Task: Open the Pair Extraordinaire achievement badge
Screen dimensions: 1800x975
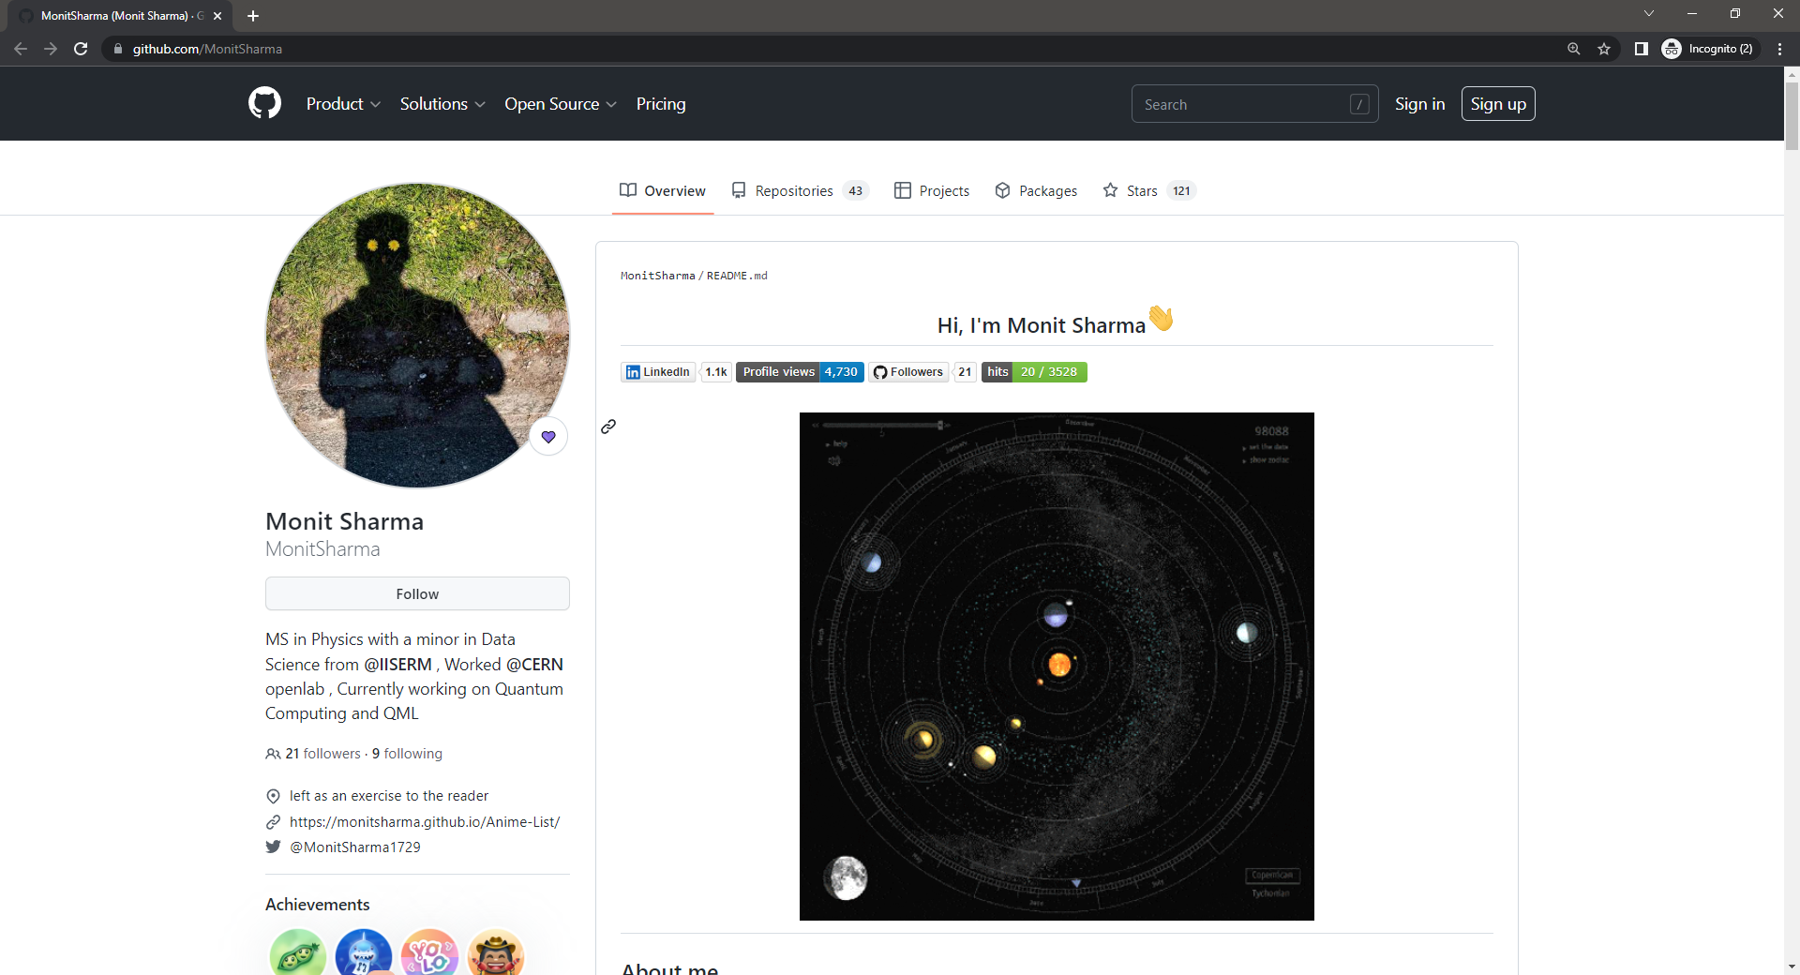Action: coord(297,953)
